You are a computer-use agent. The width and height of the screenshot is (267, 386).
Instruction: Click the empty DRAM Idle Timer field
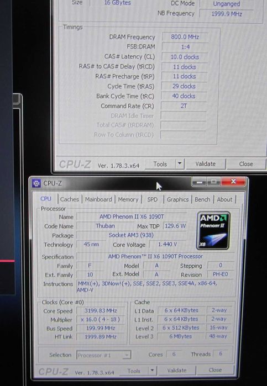point(184,115)
